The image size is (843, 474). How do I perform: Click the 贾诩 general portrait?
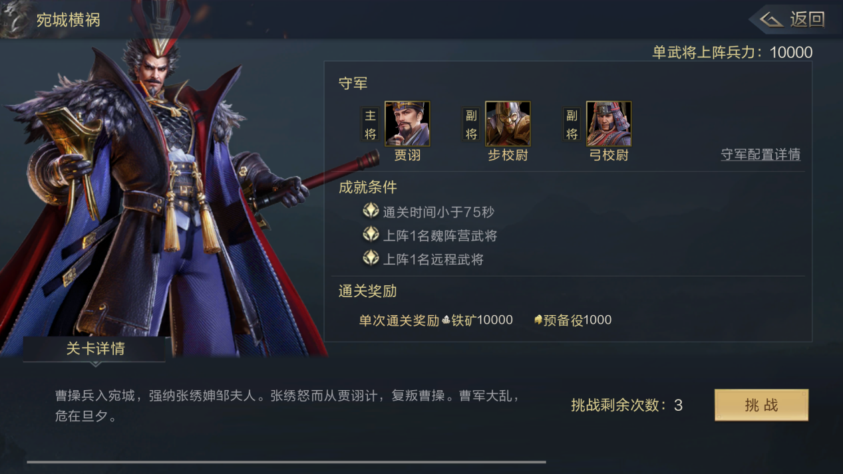(407, 124)
